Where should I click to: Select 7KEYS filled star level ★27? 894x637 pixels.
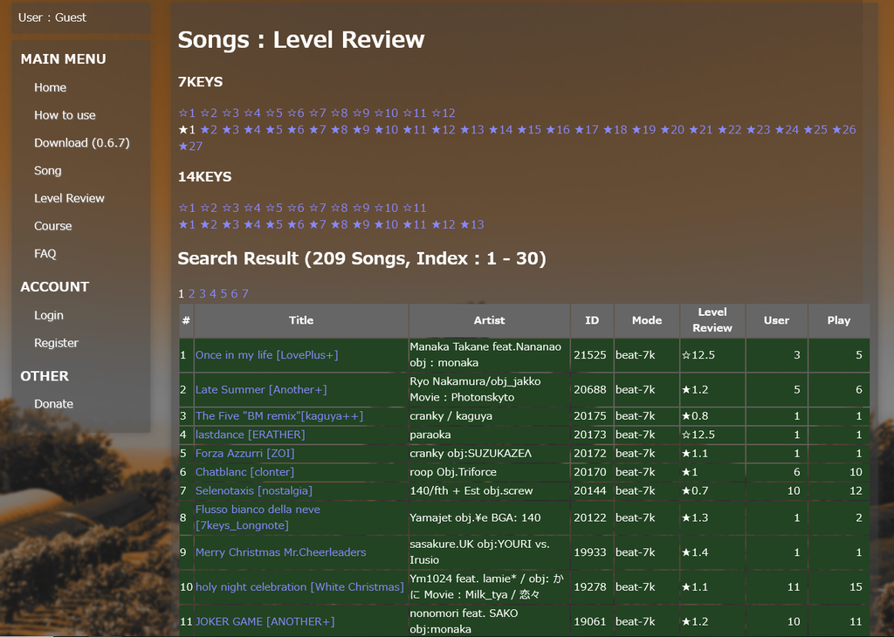tap(190, 146)
